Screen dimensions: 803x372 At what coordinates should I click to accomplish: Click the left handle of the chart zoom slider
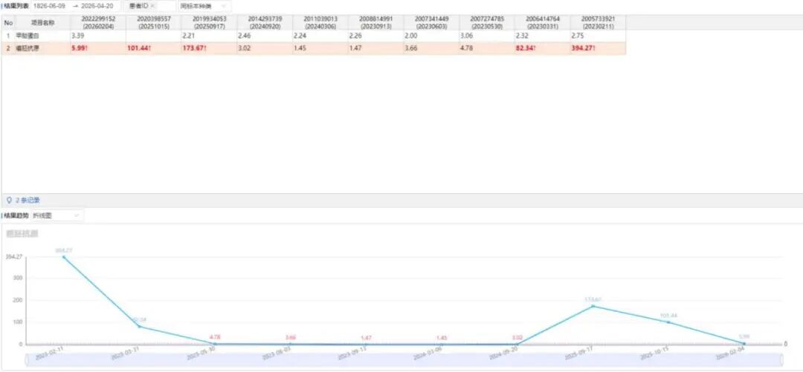pos(28,359)
